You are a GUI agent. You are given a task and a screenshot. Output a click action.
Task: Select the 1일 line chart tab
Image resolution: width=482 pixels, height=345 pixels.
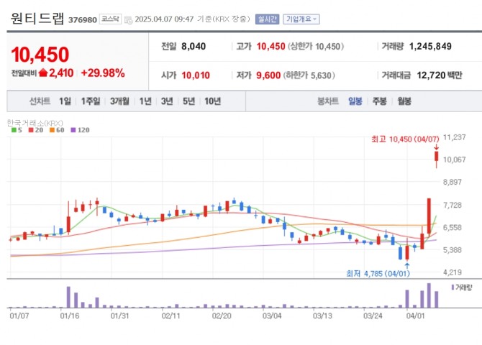[x=65, y=101]
